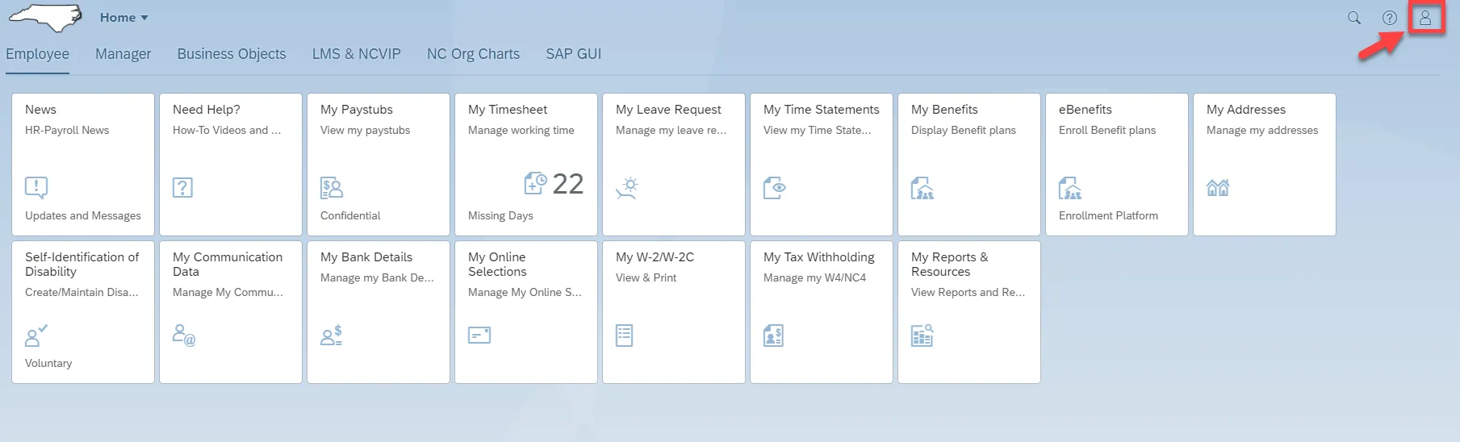
Task: Open the eBenefits tile title
Action: pos(1086,110)
